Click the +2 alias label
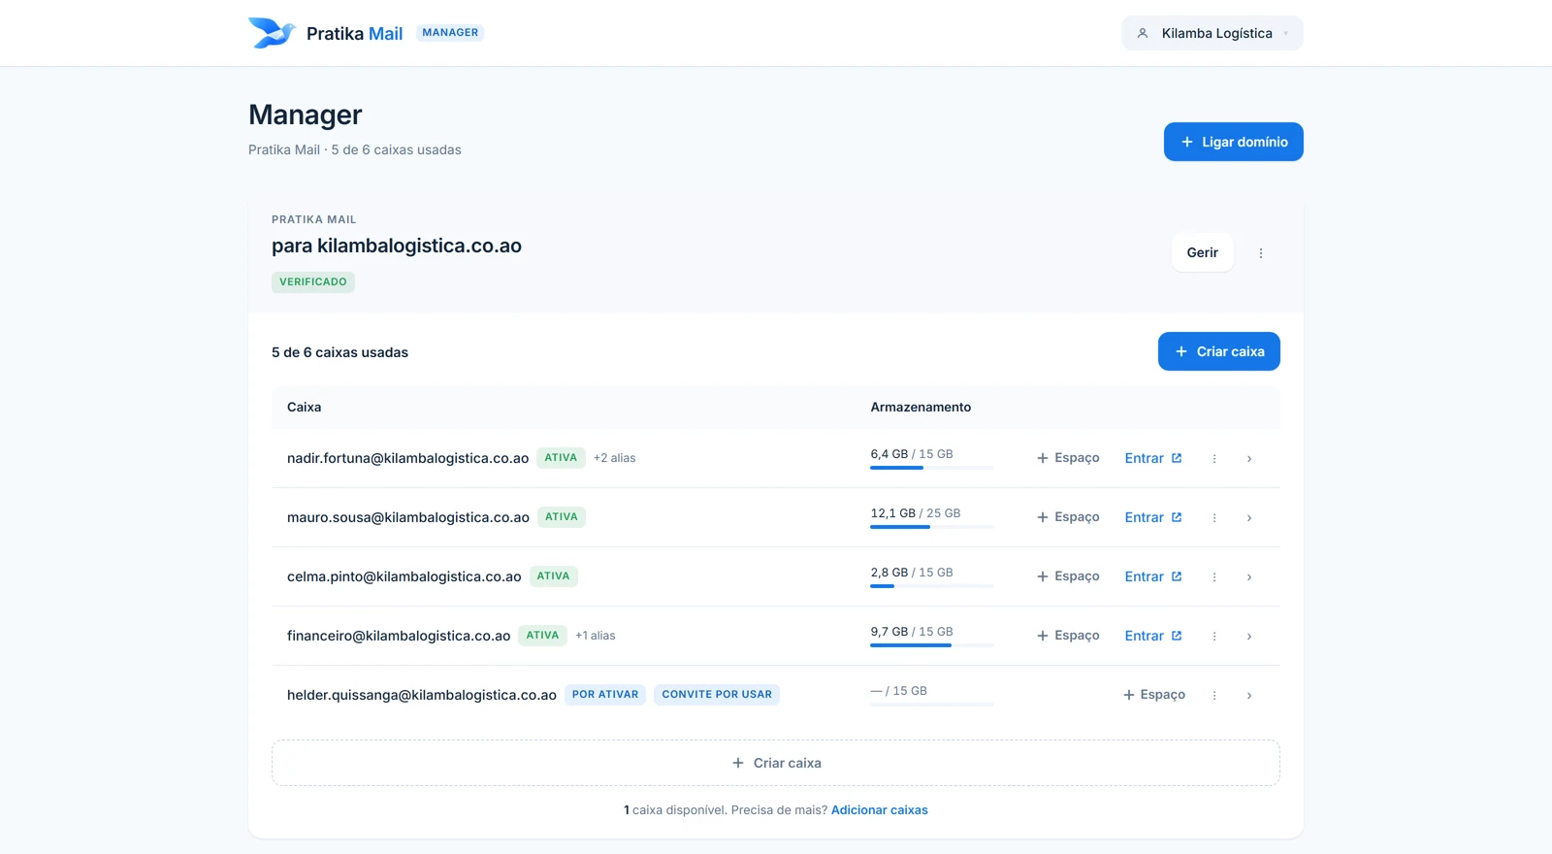 [614, 458]
